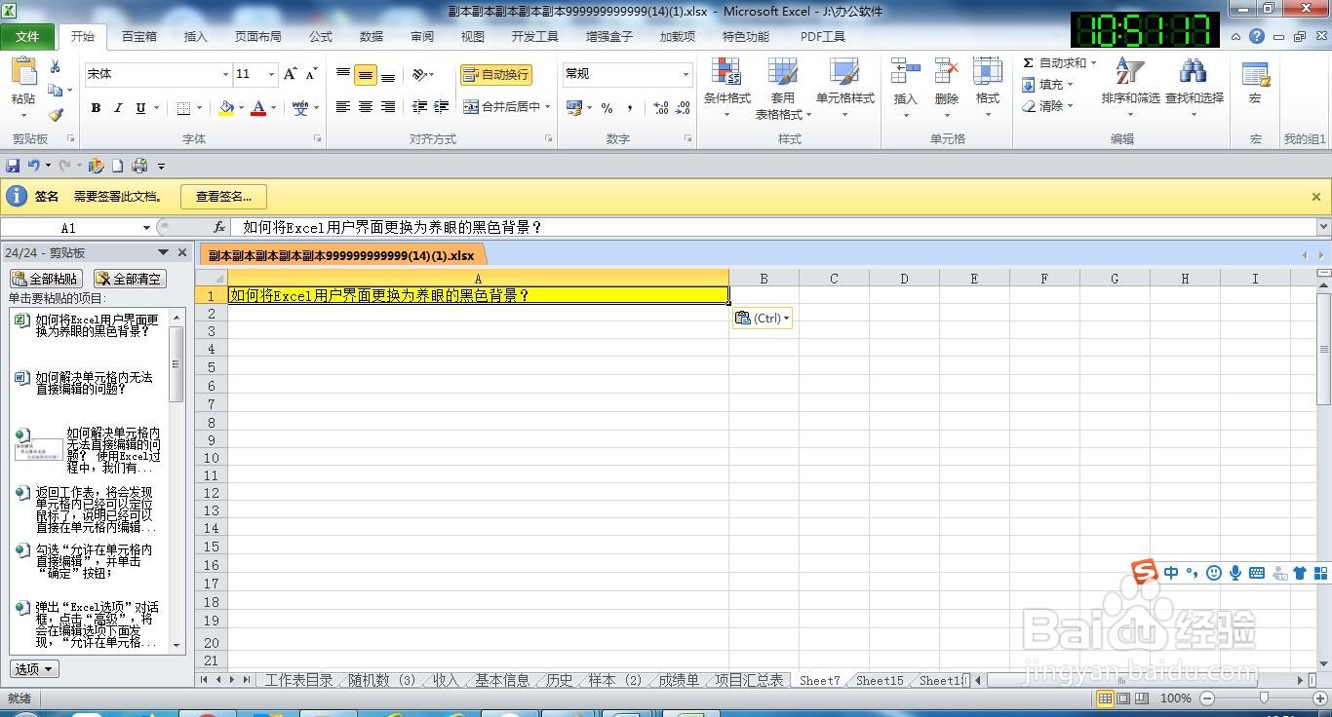1332x717 pixels.
Task: Expand the 合并后居中 dropdown arrow
Action: pos(547,107)
